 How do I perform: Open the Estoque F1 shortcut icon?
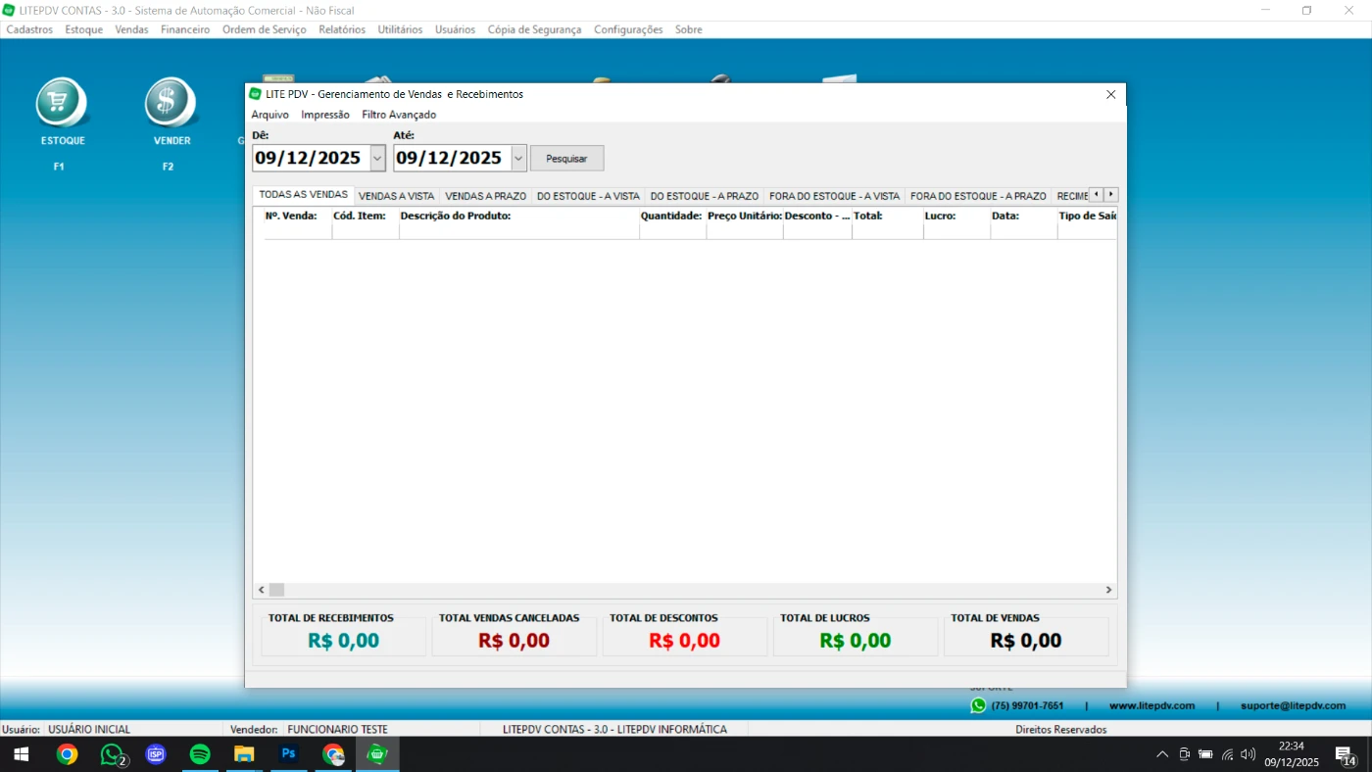click(63, 103)
